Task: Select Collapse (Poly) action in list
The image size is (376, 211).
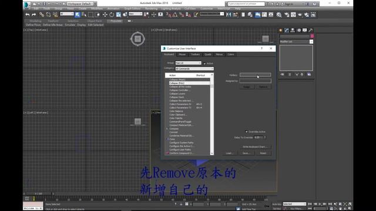Action: (x=189, y=83)
